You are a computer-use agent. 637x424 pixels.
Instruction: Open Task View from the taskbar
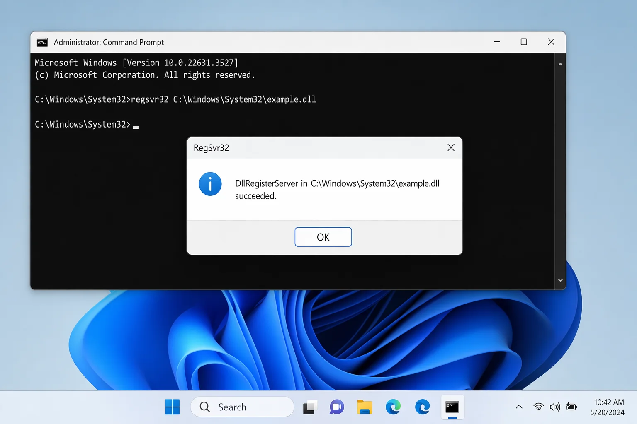pos(310,407)
